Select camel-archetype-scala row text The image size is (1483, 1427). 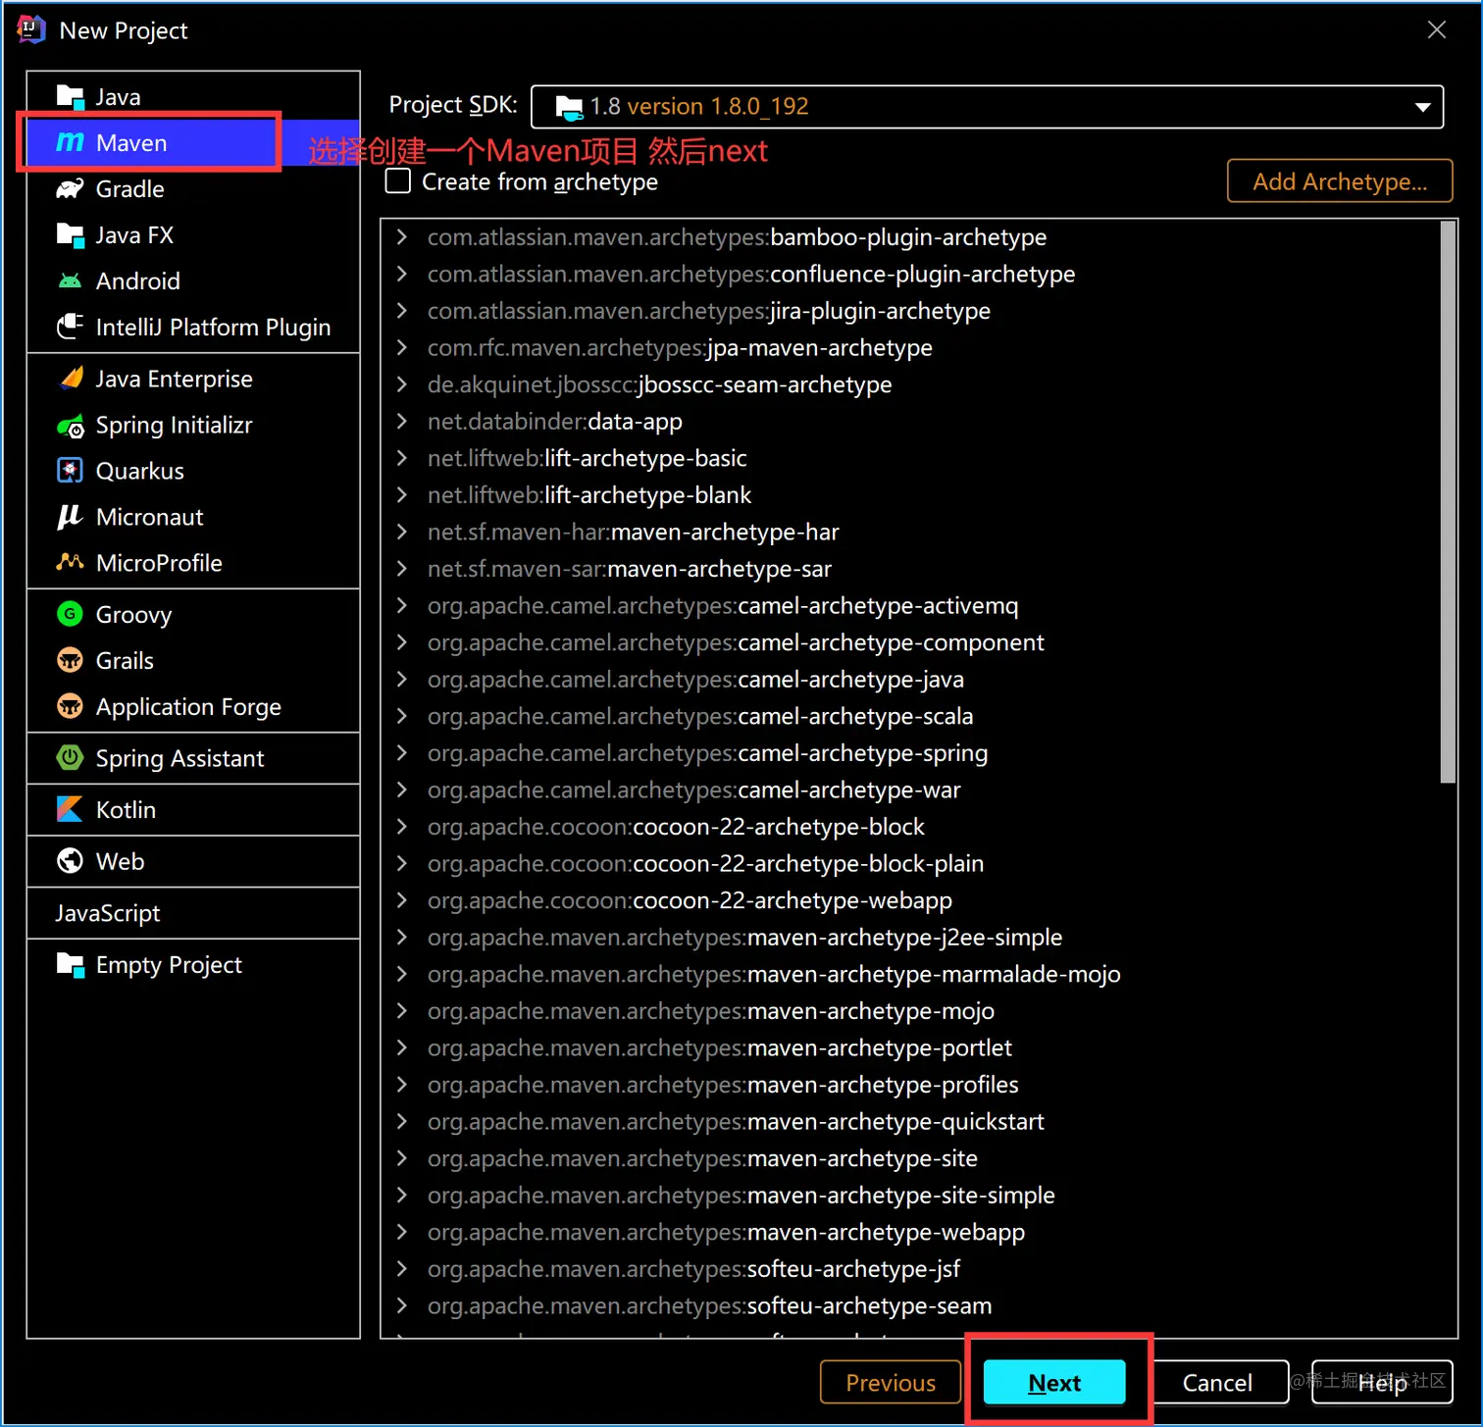tap(700, 717)
